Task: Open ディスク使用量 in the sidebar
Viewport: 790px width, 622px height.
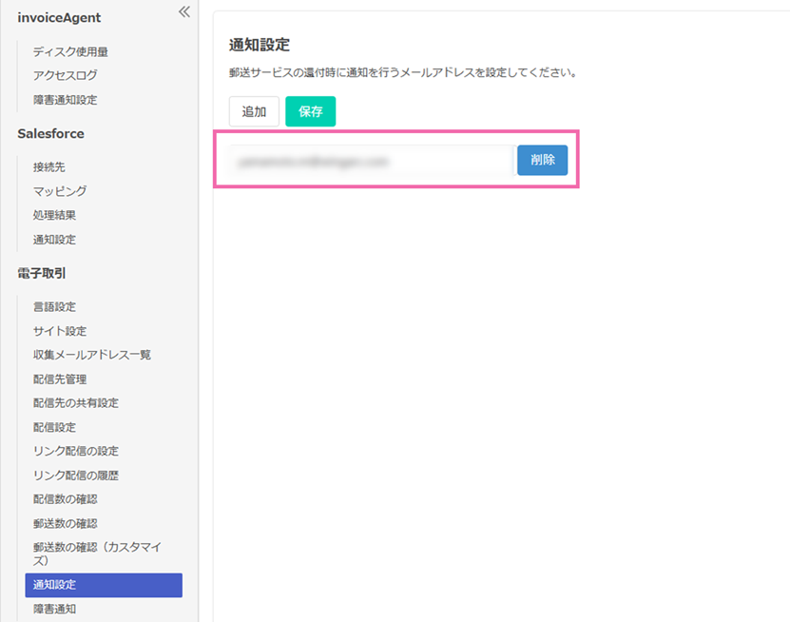Action: click(x=77, y=51)
